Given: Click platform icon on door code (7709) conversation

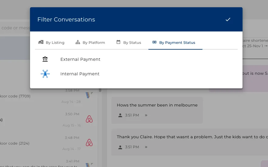Looking at the screenshot, I should (89, 95).
